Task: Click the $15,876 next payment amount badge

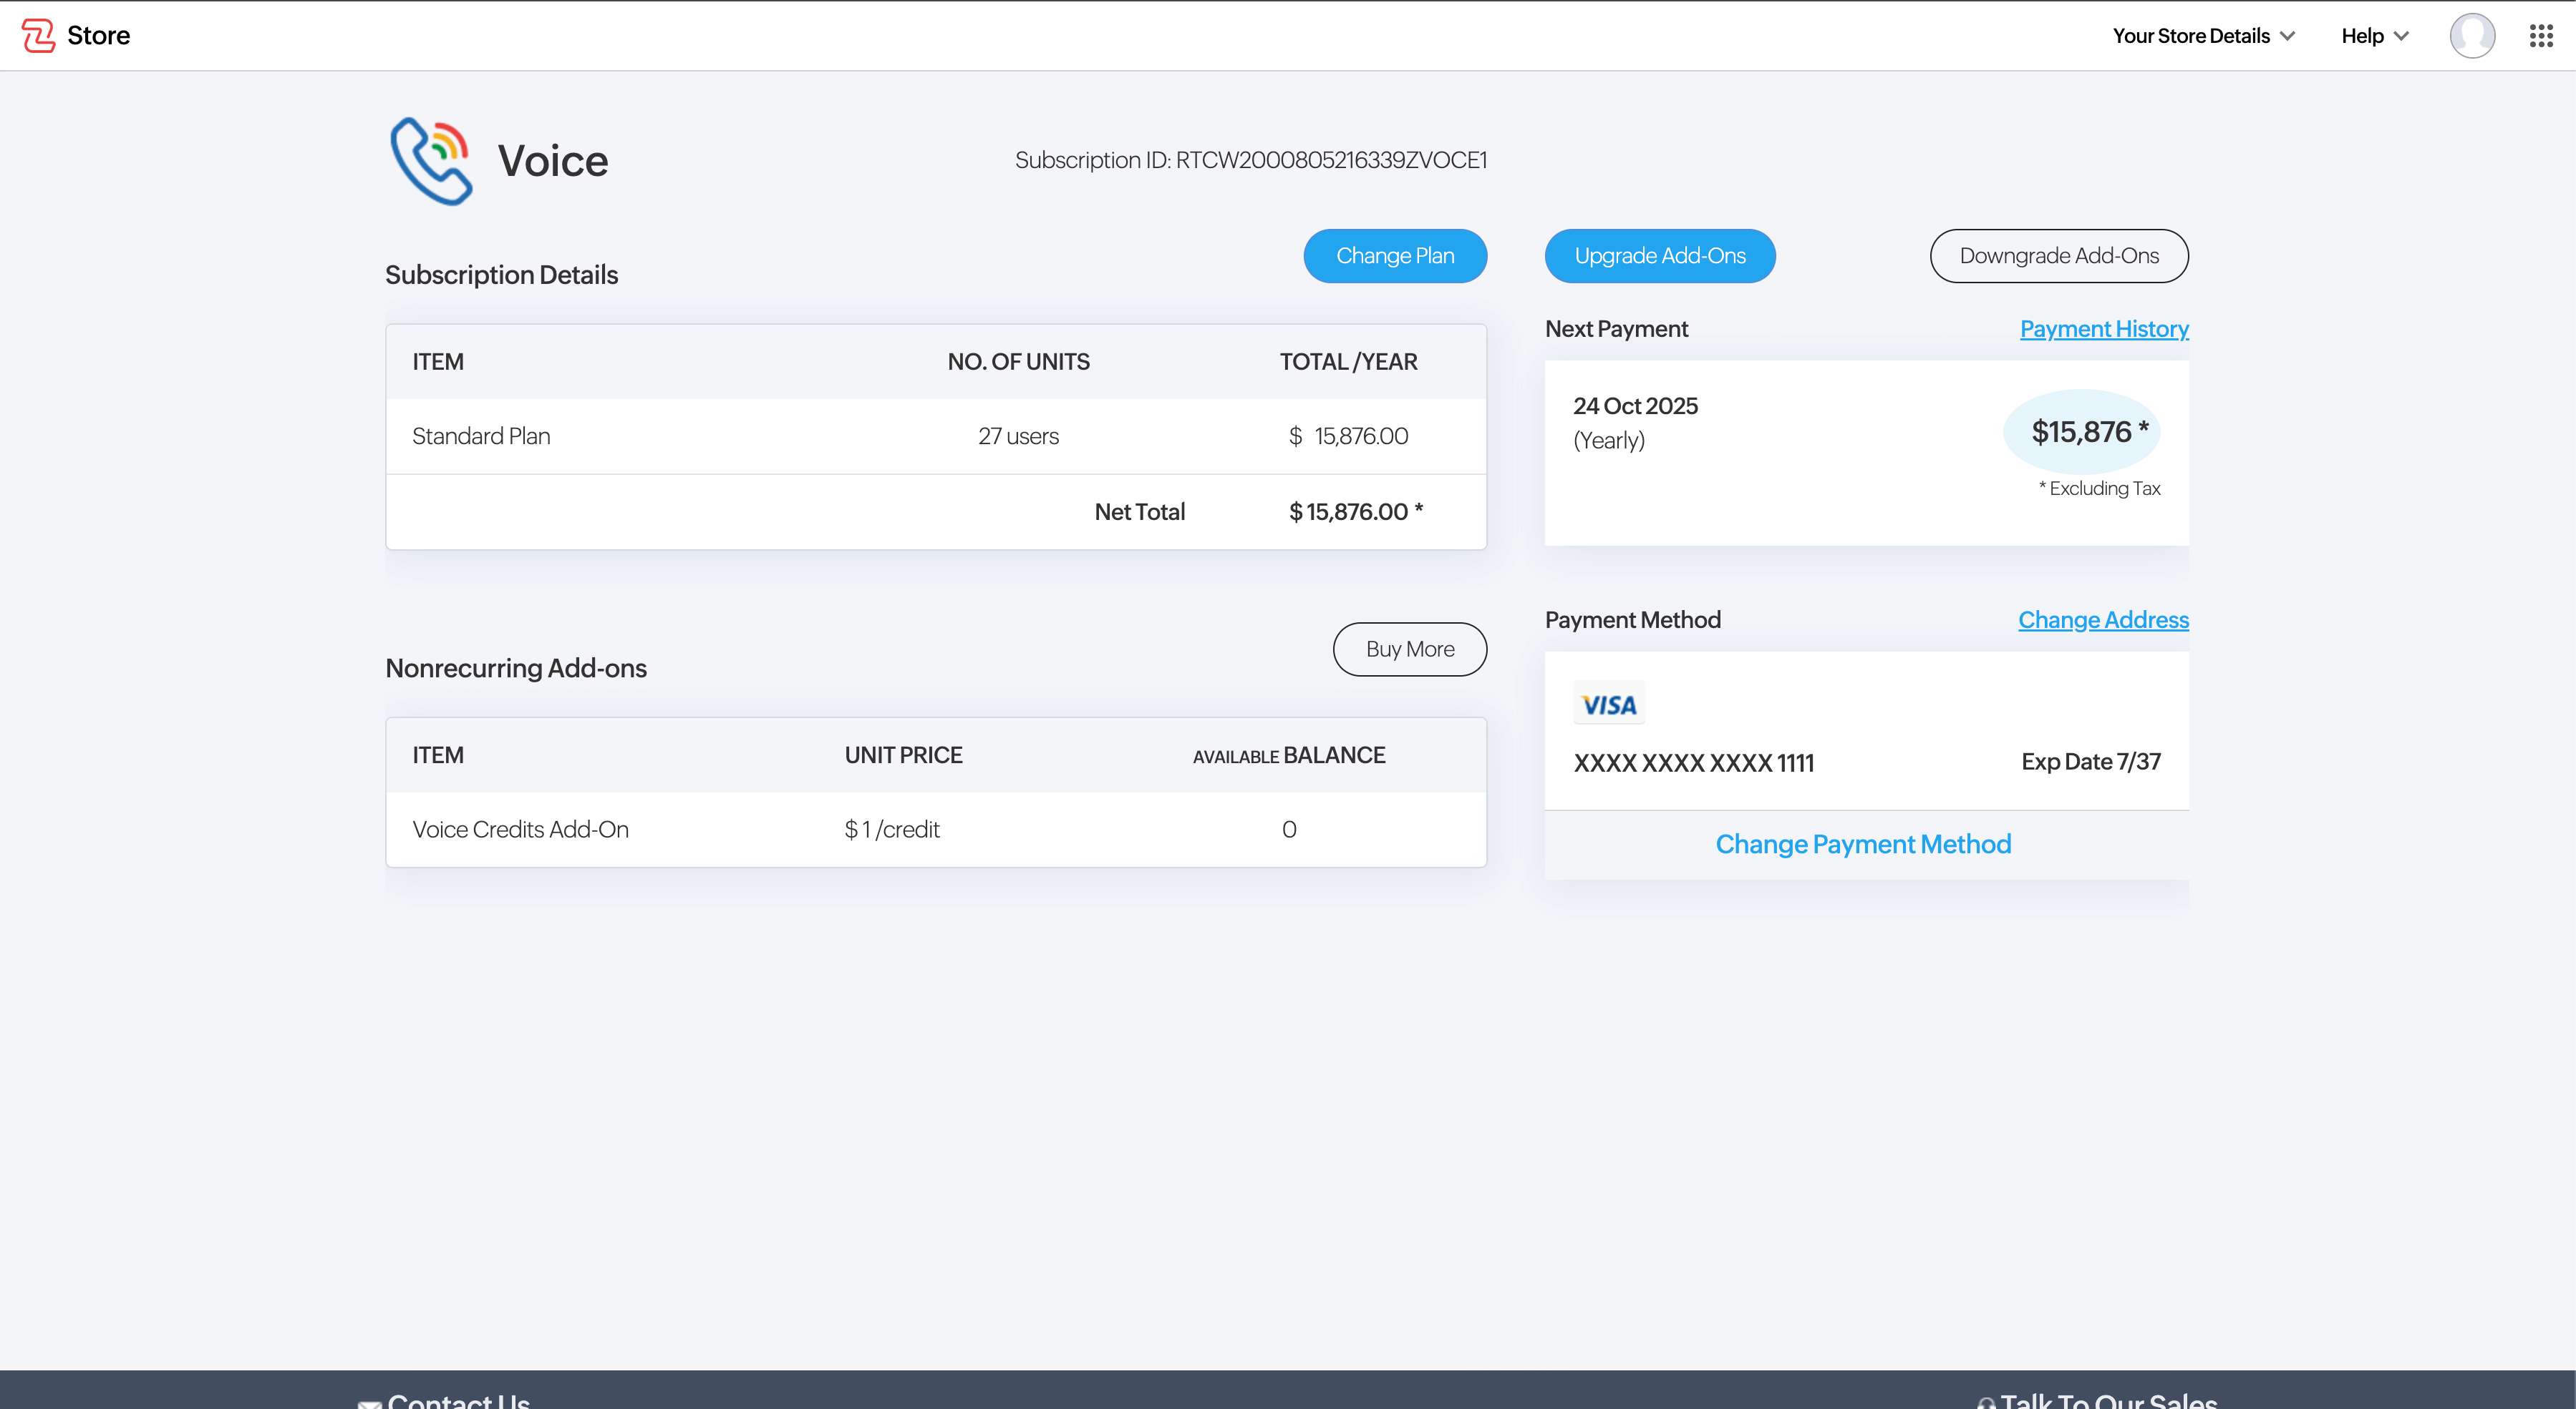Action: pos(2082,432)
